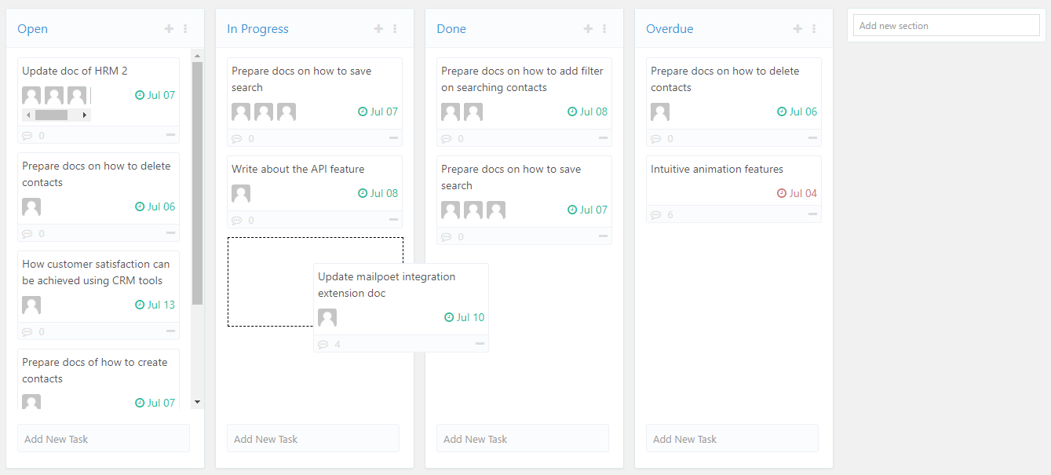The width and height of the screenshot is (1051, 475).
Task: Click the Open column scrollbar up arrow
Action: [x=197, y=56]
